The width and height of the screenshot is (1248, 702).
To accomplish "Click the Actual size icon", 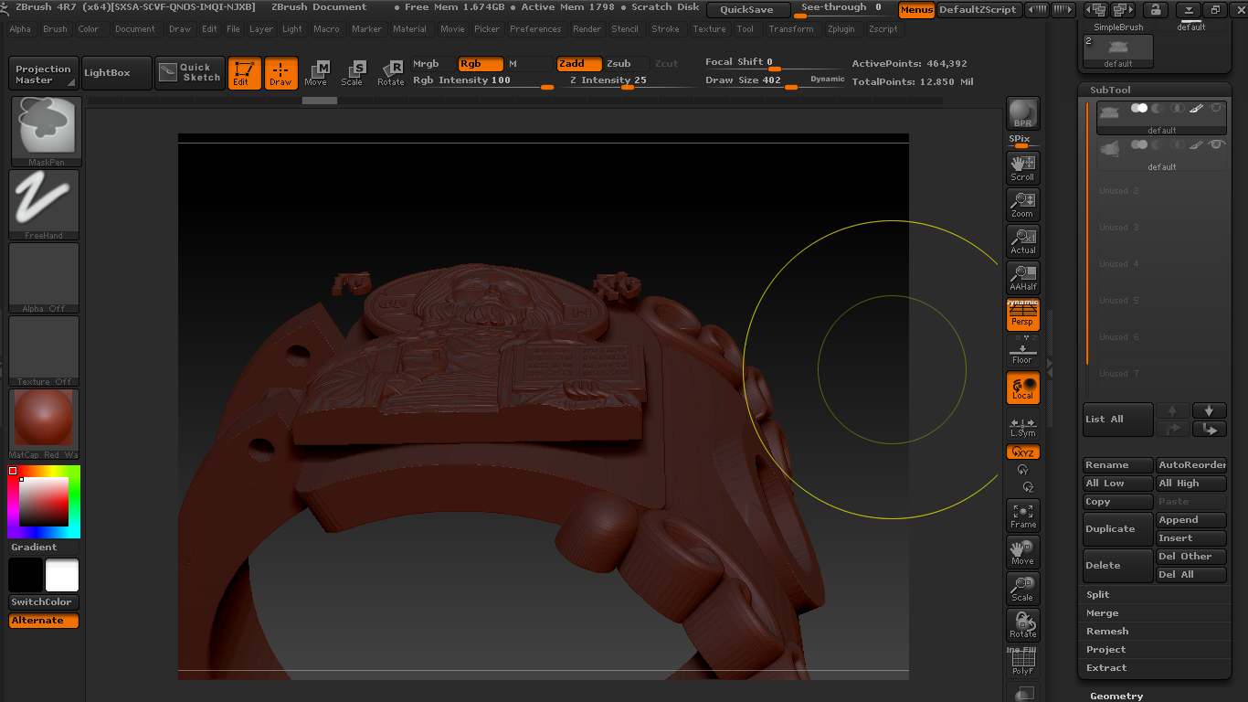I will 1022,241.
